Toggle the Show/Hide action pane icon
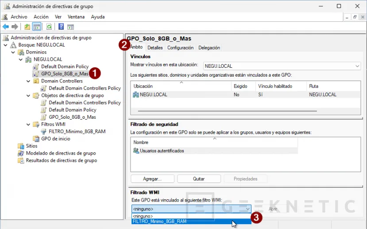Viewport: 367px width, 229px height. [70, 27]
